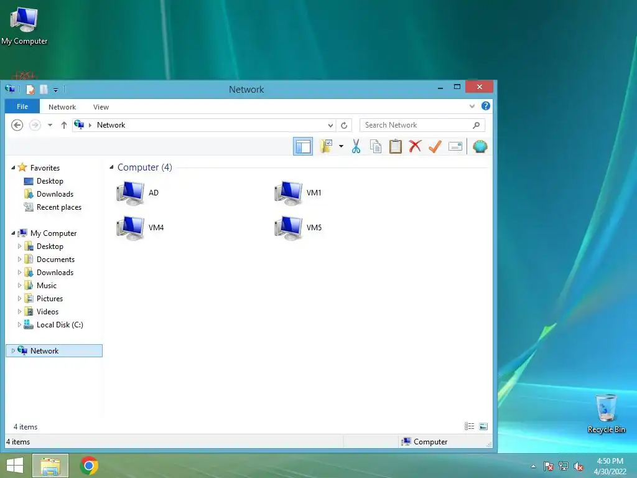Expand the Documents tree node
This screenshot has height=478, width=637.
tap(19, 259)
